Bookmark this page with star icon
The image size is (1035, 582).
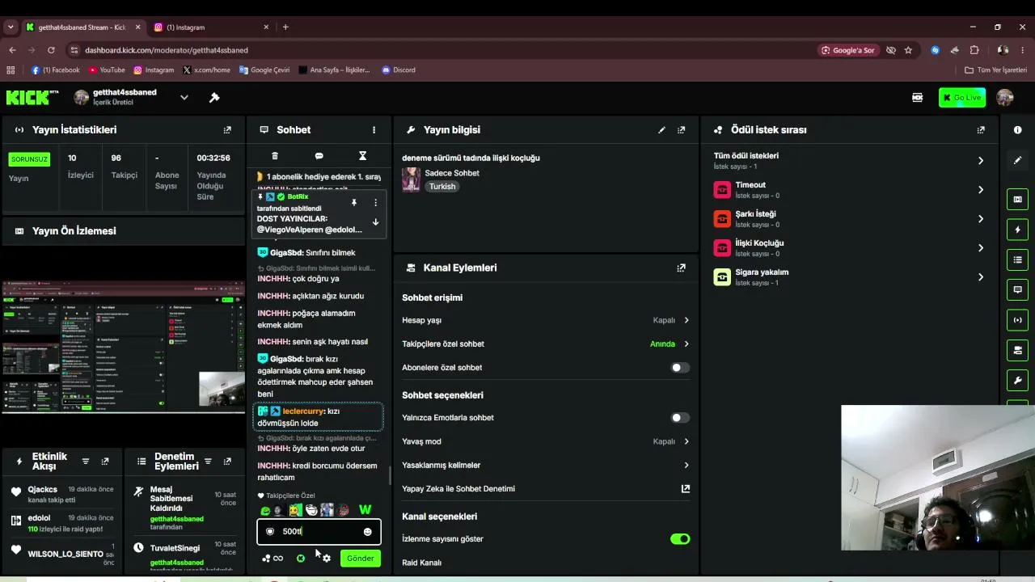(908, 50)
